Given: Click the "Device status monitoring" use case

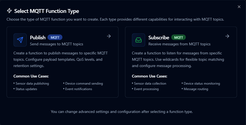Looking at the screenshot, I should pyautogui.click(x=202, y=84).
